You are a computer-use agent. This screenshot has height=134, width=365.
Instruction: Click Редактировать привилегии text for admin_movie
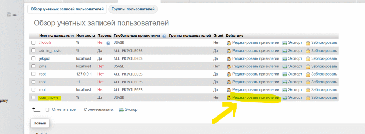[x=256, y=51]
